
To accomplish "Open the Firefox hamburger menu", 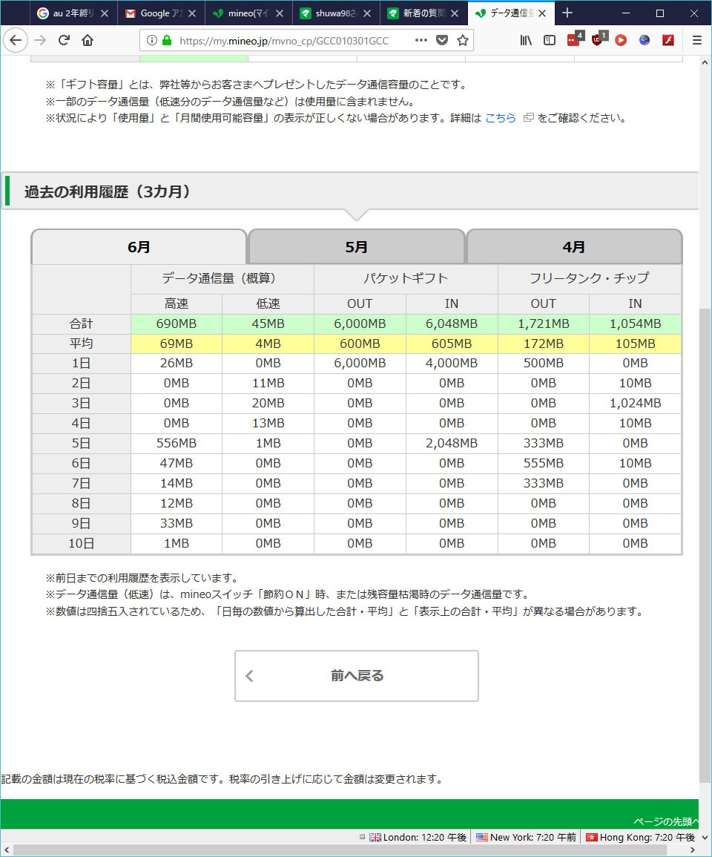I will click(x=696, y=40).
